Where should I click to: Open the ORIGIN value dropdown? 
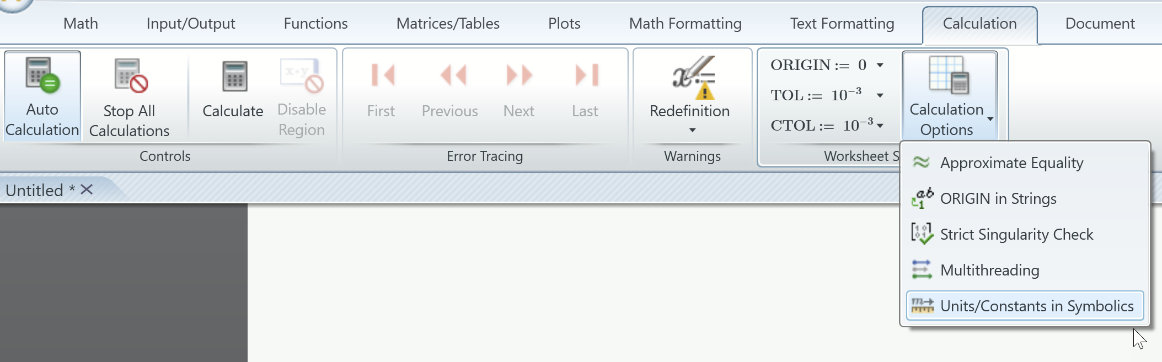pyautogui.click(x=880, y=64)
